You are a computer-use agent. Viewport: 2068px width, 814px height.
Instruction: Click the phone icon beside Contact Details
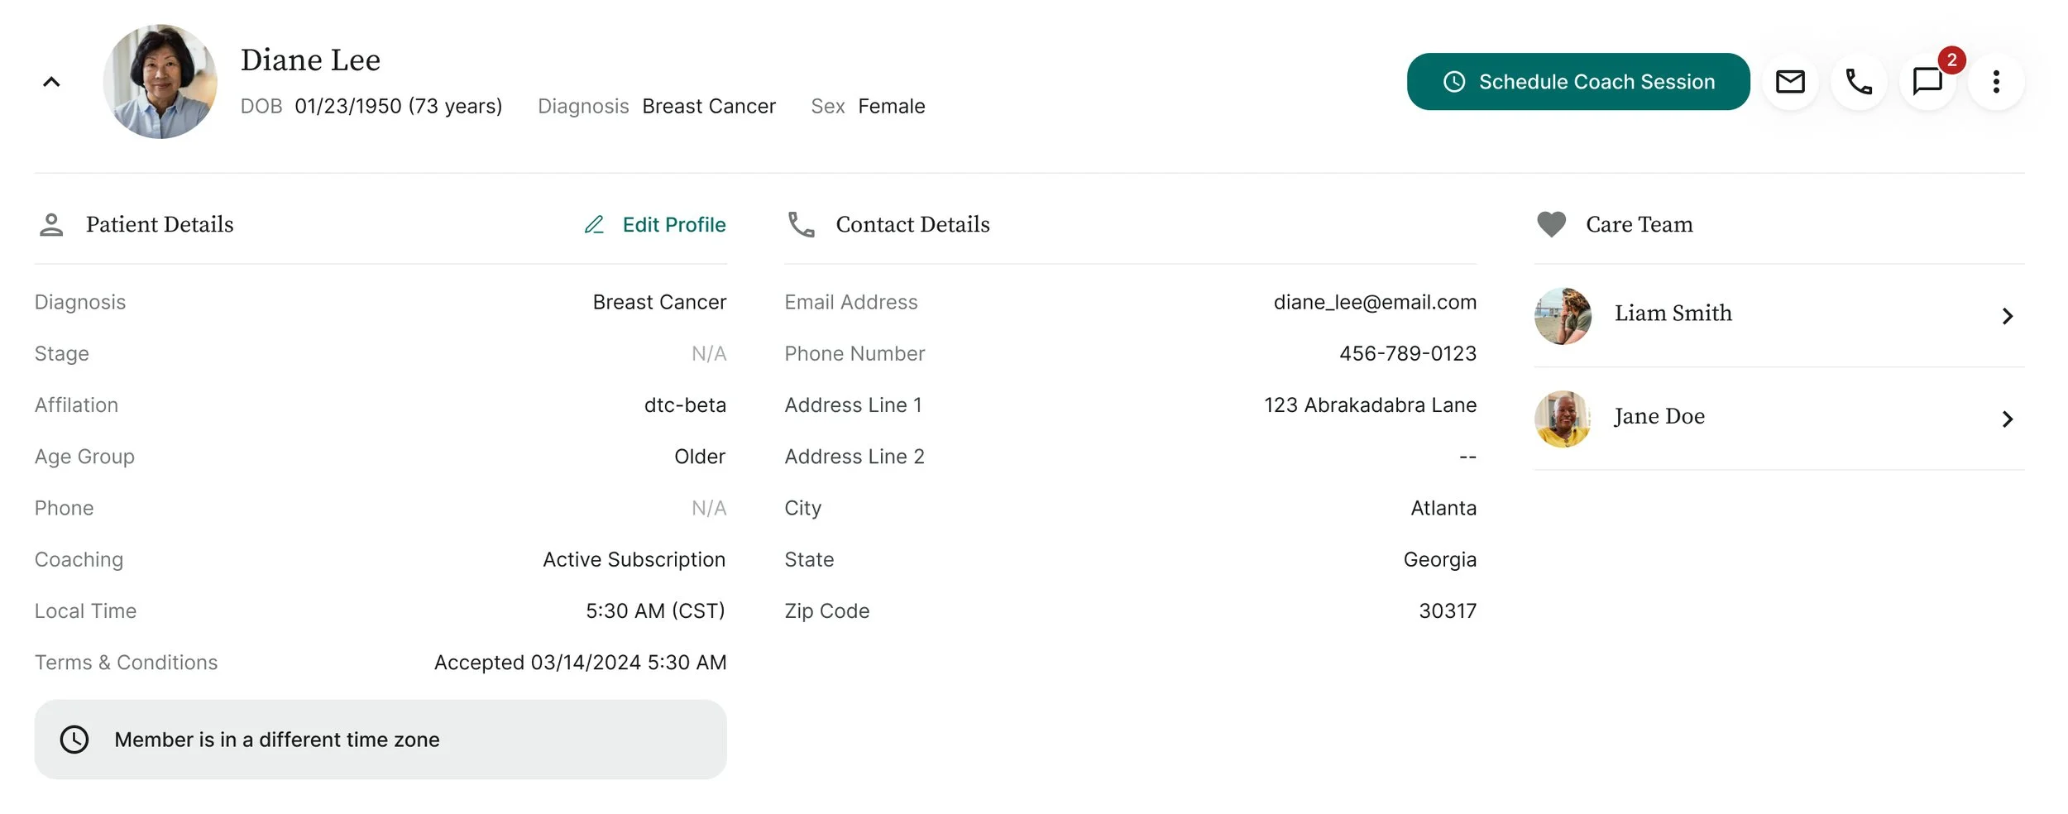click(x=801, y=225)
